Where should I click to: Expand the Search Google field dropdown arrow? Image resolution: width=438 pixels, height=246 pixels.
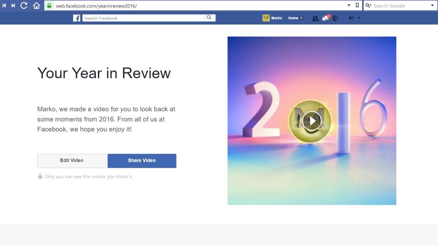[432, 6]
